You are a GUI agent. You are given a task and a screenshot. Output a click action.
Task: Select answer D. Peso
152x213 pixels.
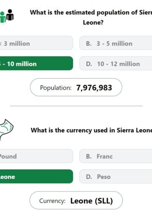click(x=116, y=176)
